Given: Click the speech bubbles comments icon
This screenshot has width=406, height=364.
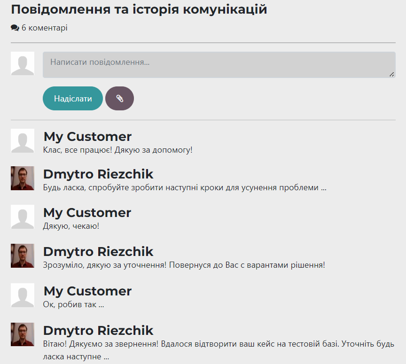Looking at the screenshot, I should [x=15, y=28].
